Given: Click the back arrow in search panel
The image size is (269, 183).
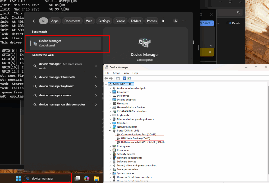Looking at the screenshot, I should 34,21.
